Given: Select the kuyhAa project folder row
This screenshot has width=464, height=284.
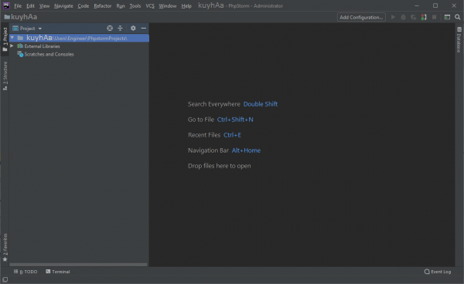Looking at the screenshot, I should pos(79,38).
